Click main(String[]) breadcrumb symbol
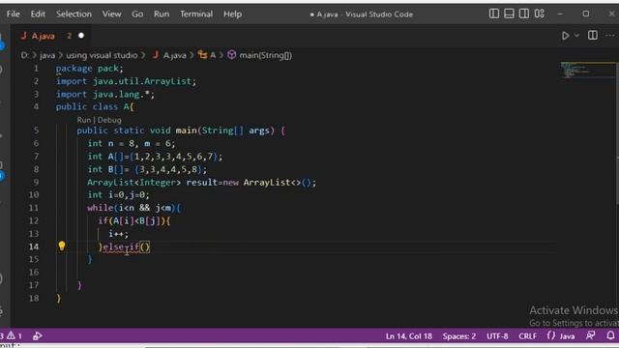This screenshot has width=619, height=348. click(266, 56)
